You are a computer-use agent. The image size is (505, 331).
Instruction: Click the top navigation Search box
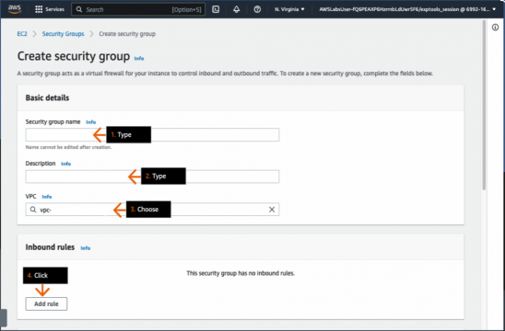(x=138, y=9)
